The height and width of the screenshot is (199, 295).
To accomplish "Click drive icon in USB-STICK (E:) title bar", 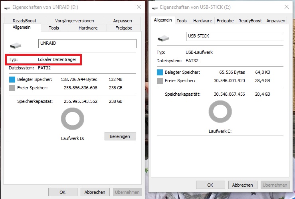I will (155, 8).
